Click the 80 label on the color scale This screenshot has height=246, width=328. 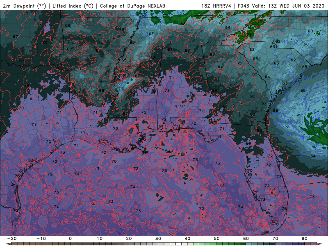[x=305, y=239]
